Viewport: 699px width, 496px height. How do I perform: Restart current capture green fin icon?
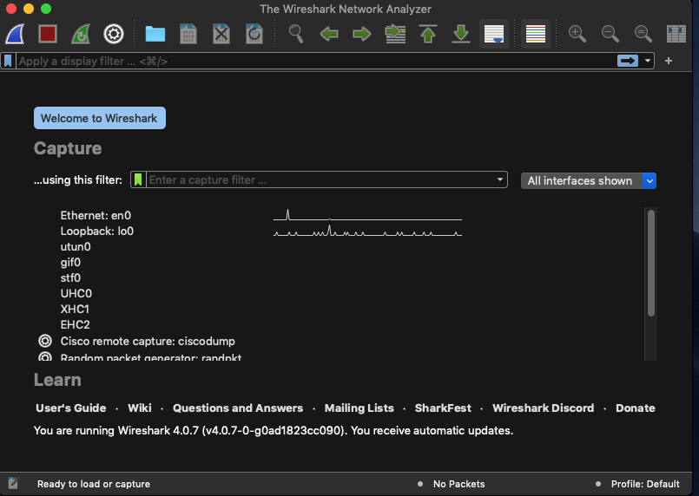[81, 34]
